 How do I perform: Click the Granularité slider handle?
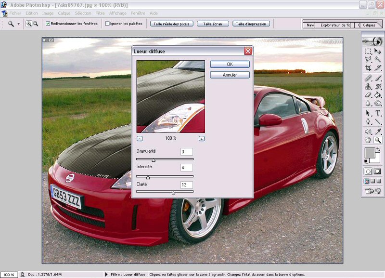click(x=154, y=160)
